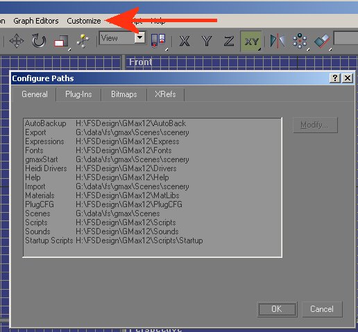Switch to the Plug-Ins tab
The image size is (358, 332).
(x=78, y=94)
